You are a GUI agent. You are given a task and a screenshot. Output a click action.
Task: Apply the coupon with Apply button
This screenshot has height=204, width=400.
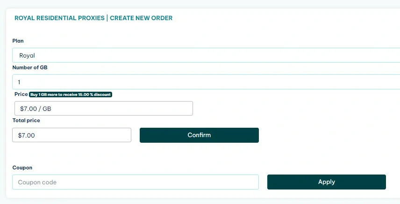click(x=326, y=182)
